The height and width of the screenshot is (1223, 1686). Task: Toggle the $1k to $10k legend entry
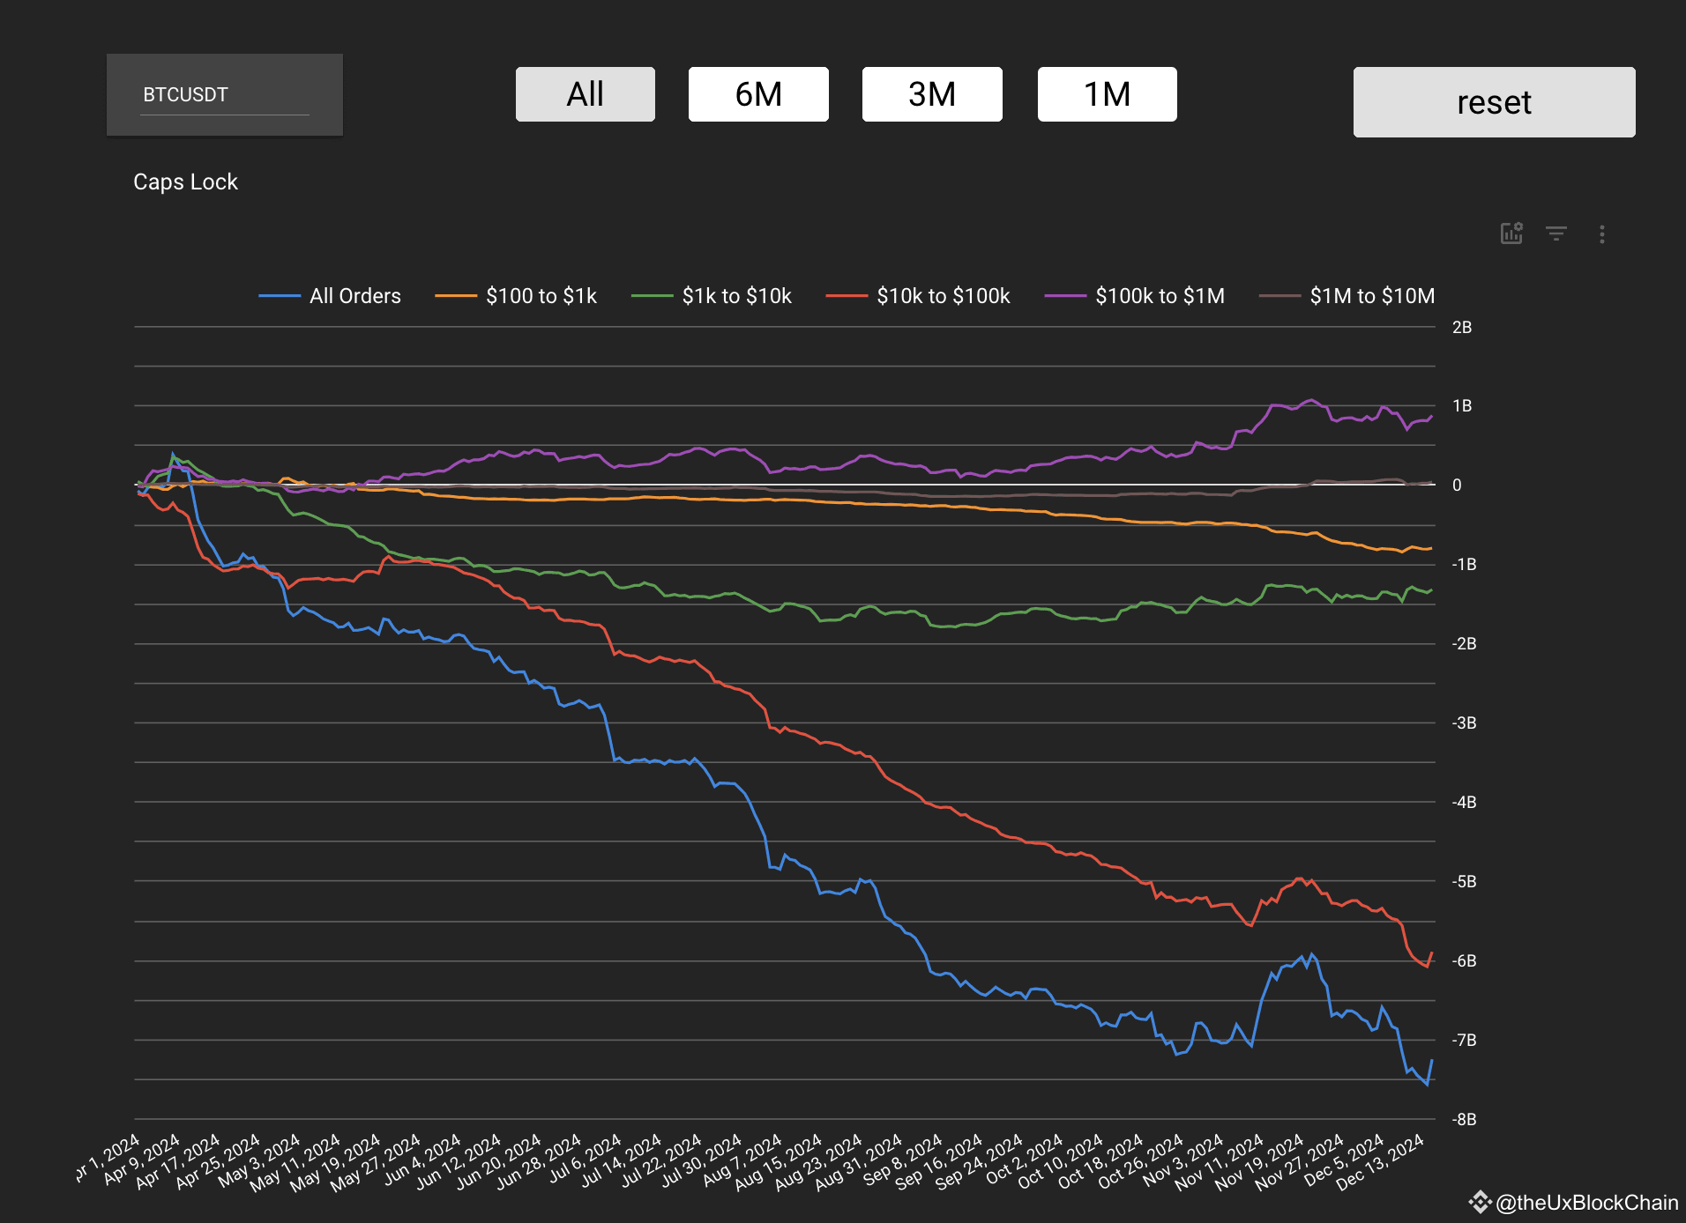(736, 296)
